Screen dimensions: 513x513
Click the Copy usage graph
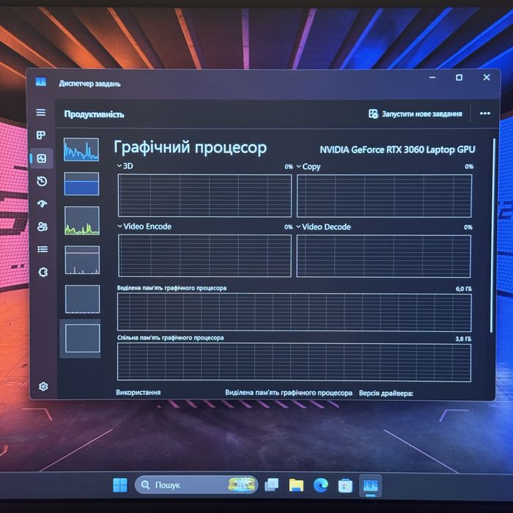click(384, 196)
